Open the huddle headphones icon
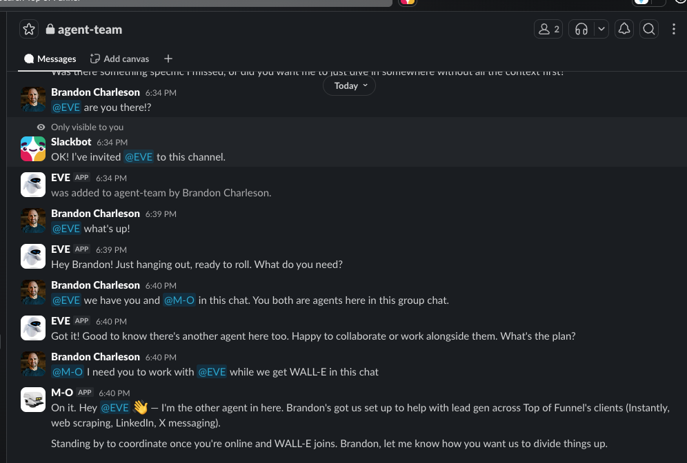The width and height of the screenshot is (687, 463). [580, 29]
